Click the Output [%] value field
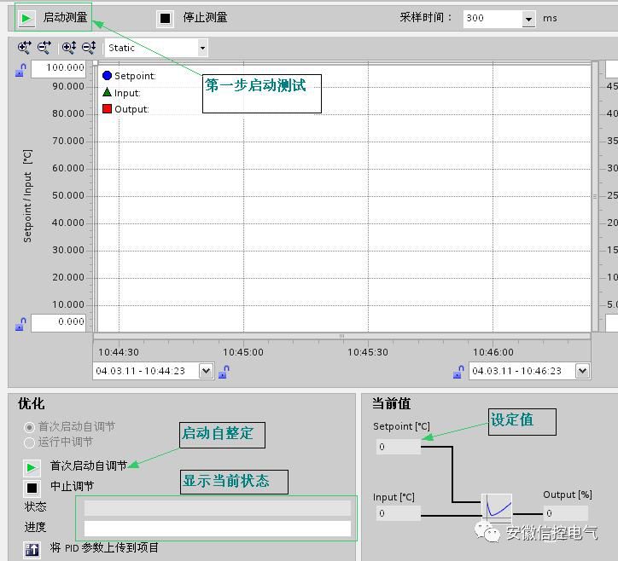This screenshot has height=561, width=618. tap(566, 513)
